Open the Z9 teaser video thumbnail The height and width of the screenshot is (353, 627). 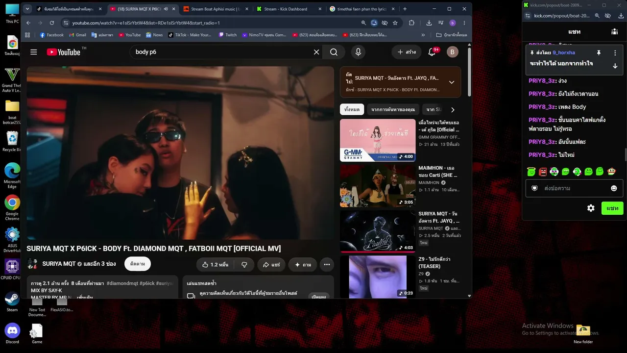378,277
